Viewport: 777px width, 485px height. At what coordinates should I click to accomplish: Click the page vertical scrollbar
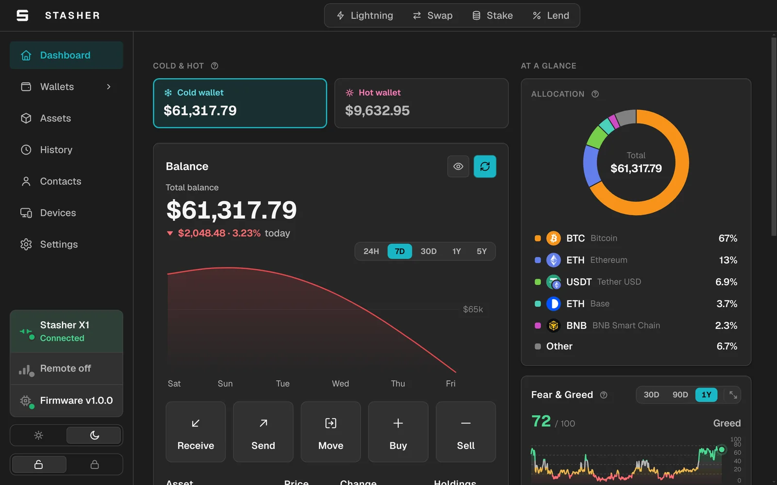[774, 136]
